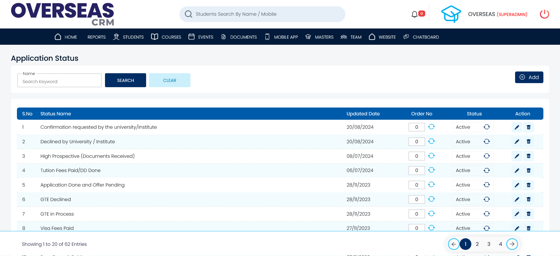
Task: Click the graduation cap profile icon
Action: (451, 14)
